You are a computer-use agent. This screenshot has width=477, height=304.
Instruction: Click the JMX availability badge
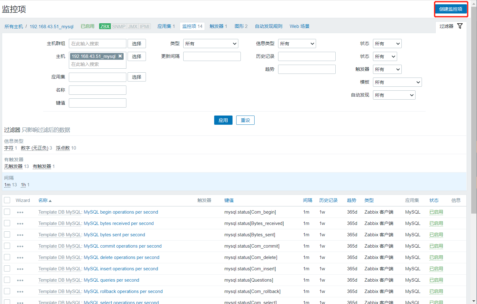pyautogui.click(x=133, y=26)
